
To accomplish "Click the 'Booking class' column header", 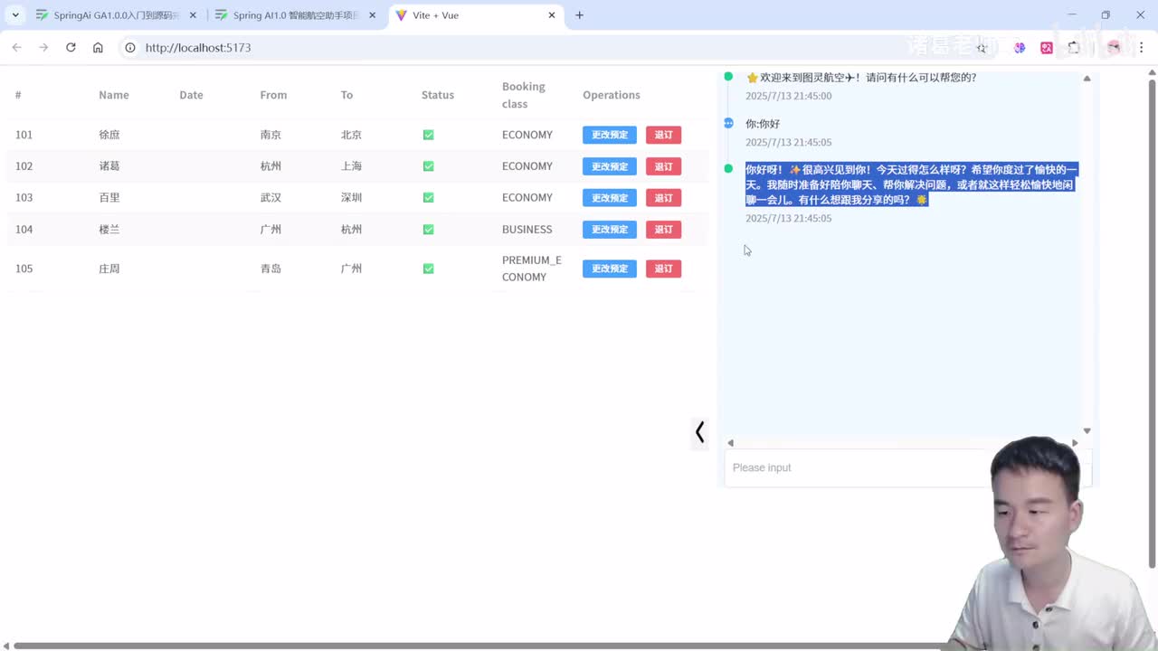I will click(x=524, y=95).
